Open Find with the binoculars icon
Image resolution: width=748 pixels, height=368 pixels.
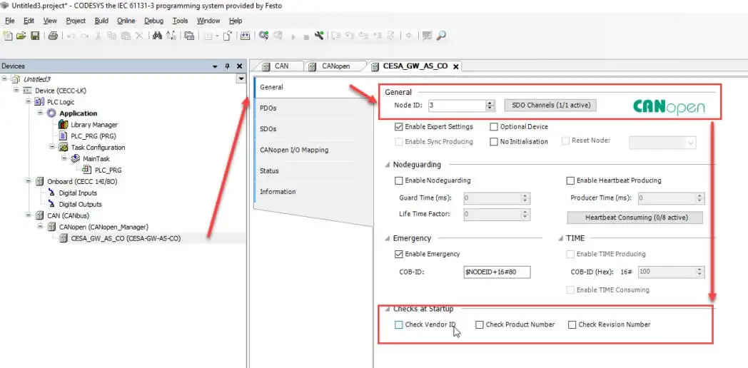pos(157,36)
